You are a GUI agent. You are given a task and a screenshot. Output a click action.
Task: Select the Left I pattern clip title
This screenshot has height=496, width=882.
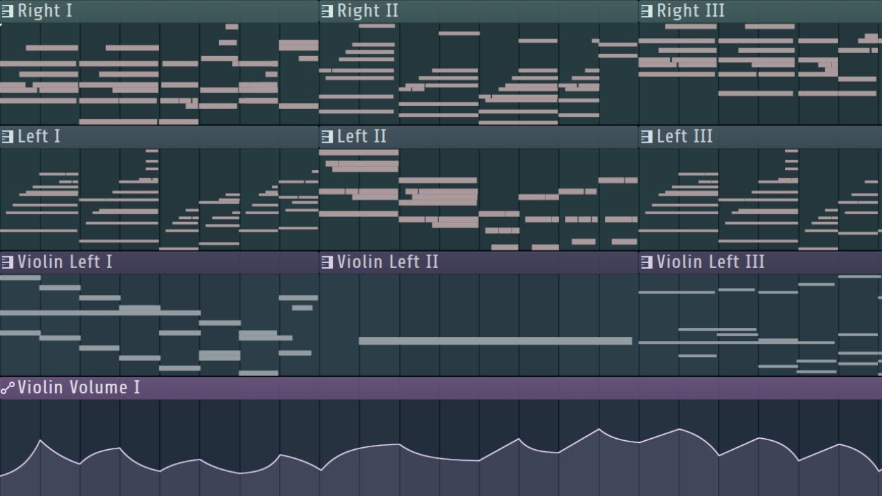coord(39,136)
